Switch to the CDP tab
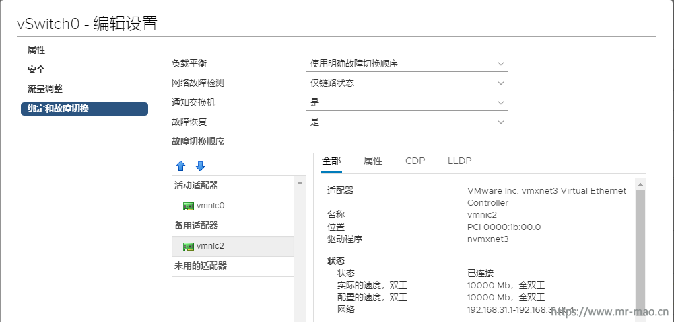 coord(415,161)
